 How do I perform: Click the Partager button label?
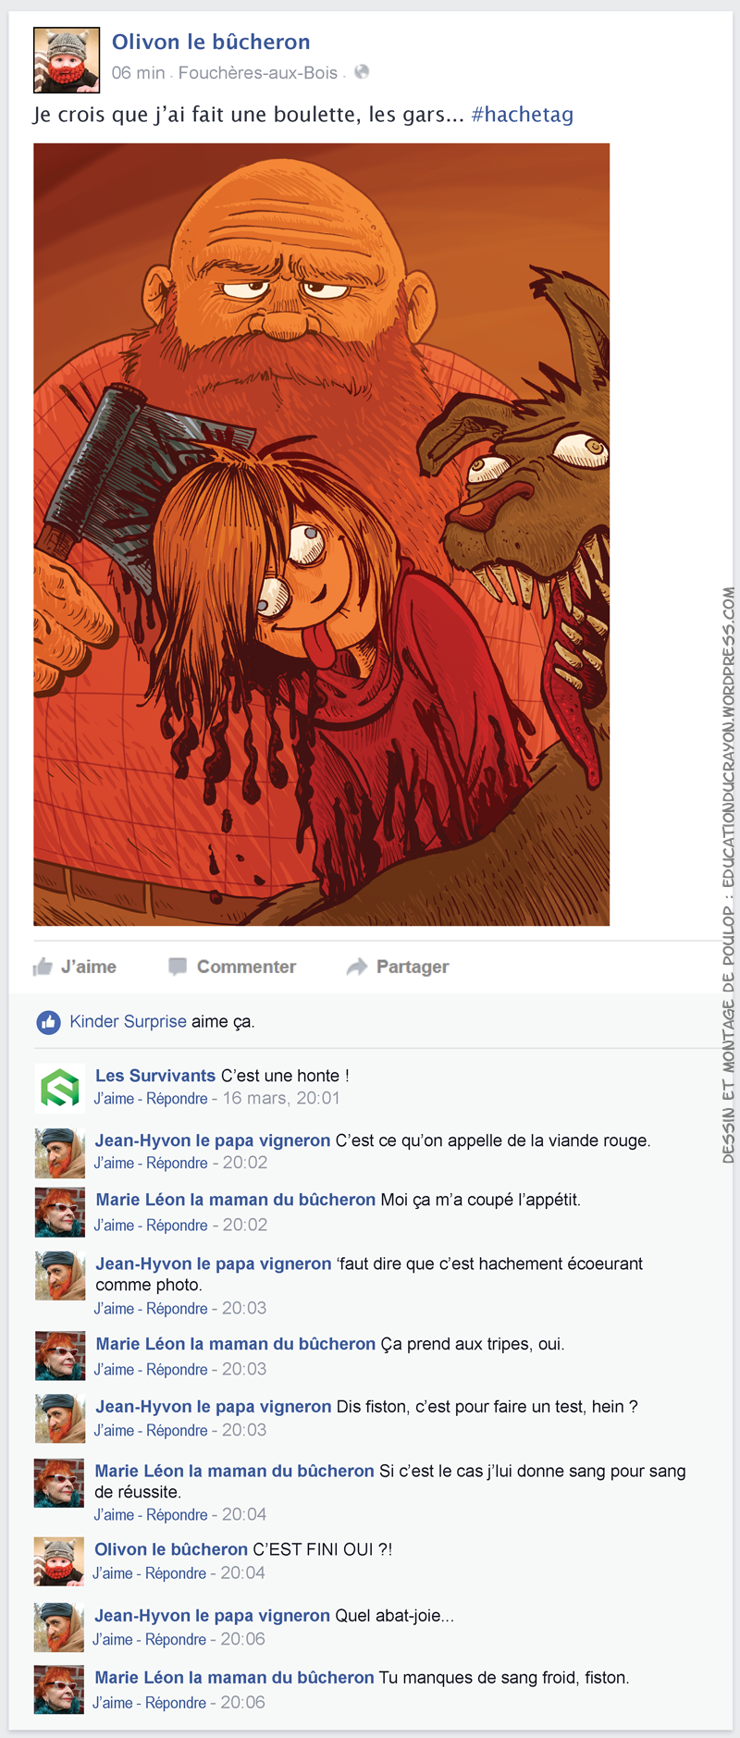click(x=413, y=967)
